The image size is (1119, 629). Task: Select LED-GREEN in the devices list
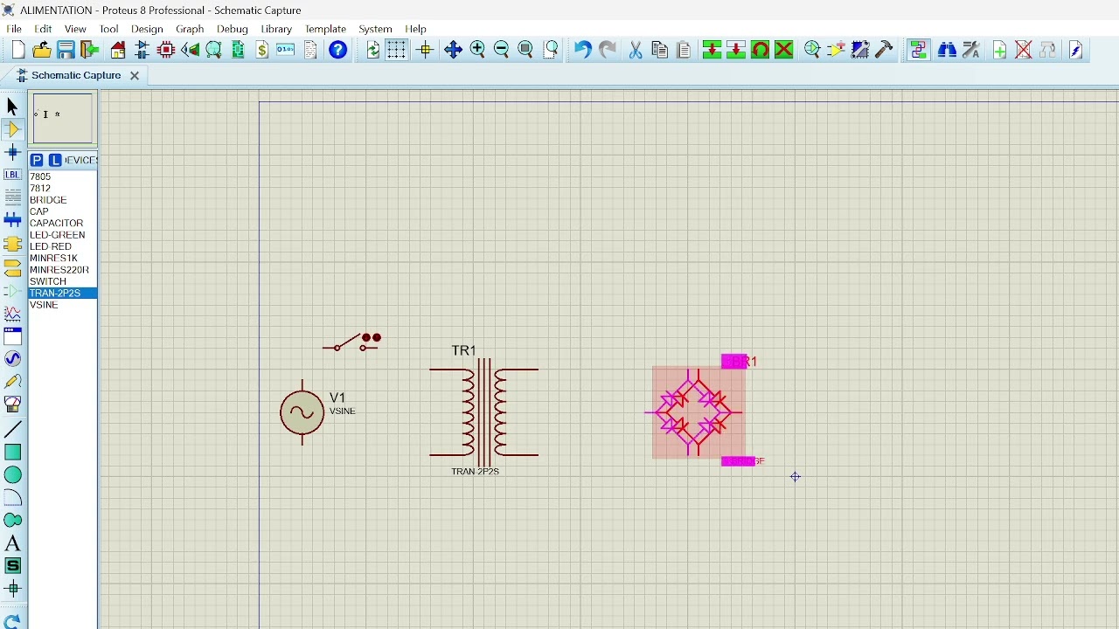pyautogui.click(x=63, y=235)
